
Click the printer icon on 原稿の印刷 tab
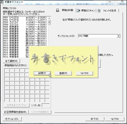click(58, 10)
